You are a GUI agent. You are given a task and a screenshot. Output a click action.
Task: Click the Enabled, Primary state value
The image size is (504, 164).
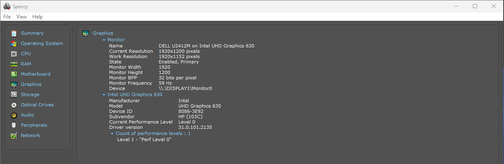tap(179, 62)
